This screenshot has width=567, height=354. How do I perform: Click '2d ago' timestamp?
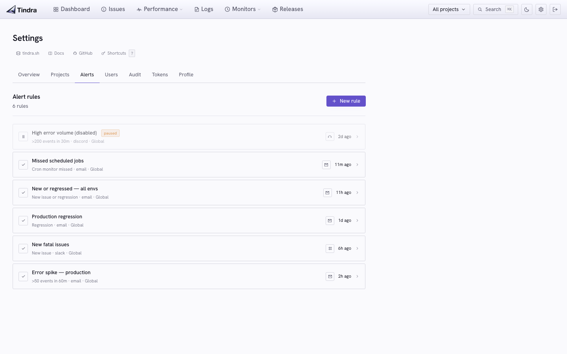[x=345, y=136]
